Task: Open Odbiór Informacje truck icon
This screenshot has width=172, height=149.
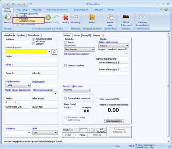Action: (126, 17)
